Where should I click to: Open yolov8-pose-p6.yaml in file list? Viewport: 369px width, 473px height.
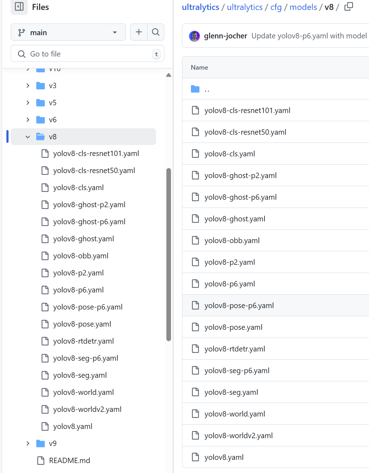click(239, 306)
